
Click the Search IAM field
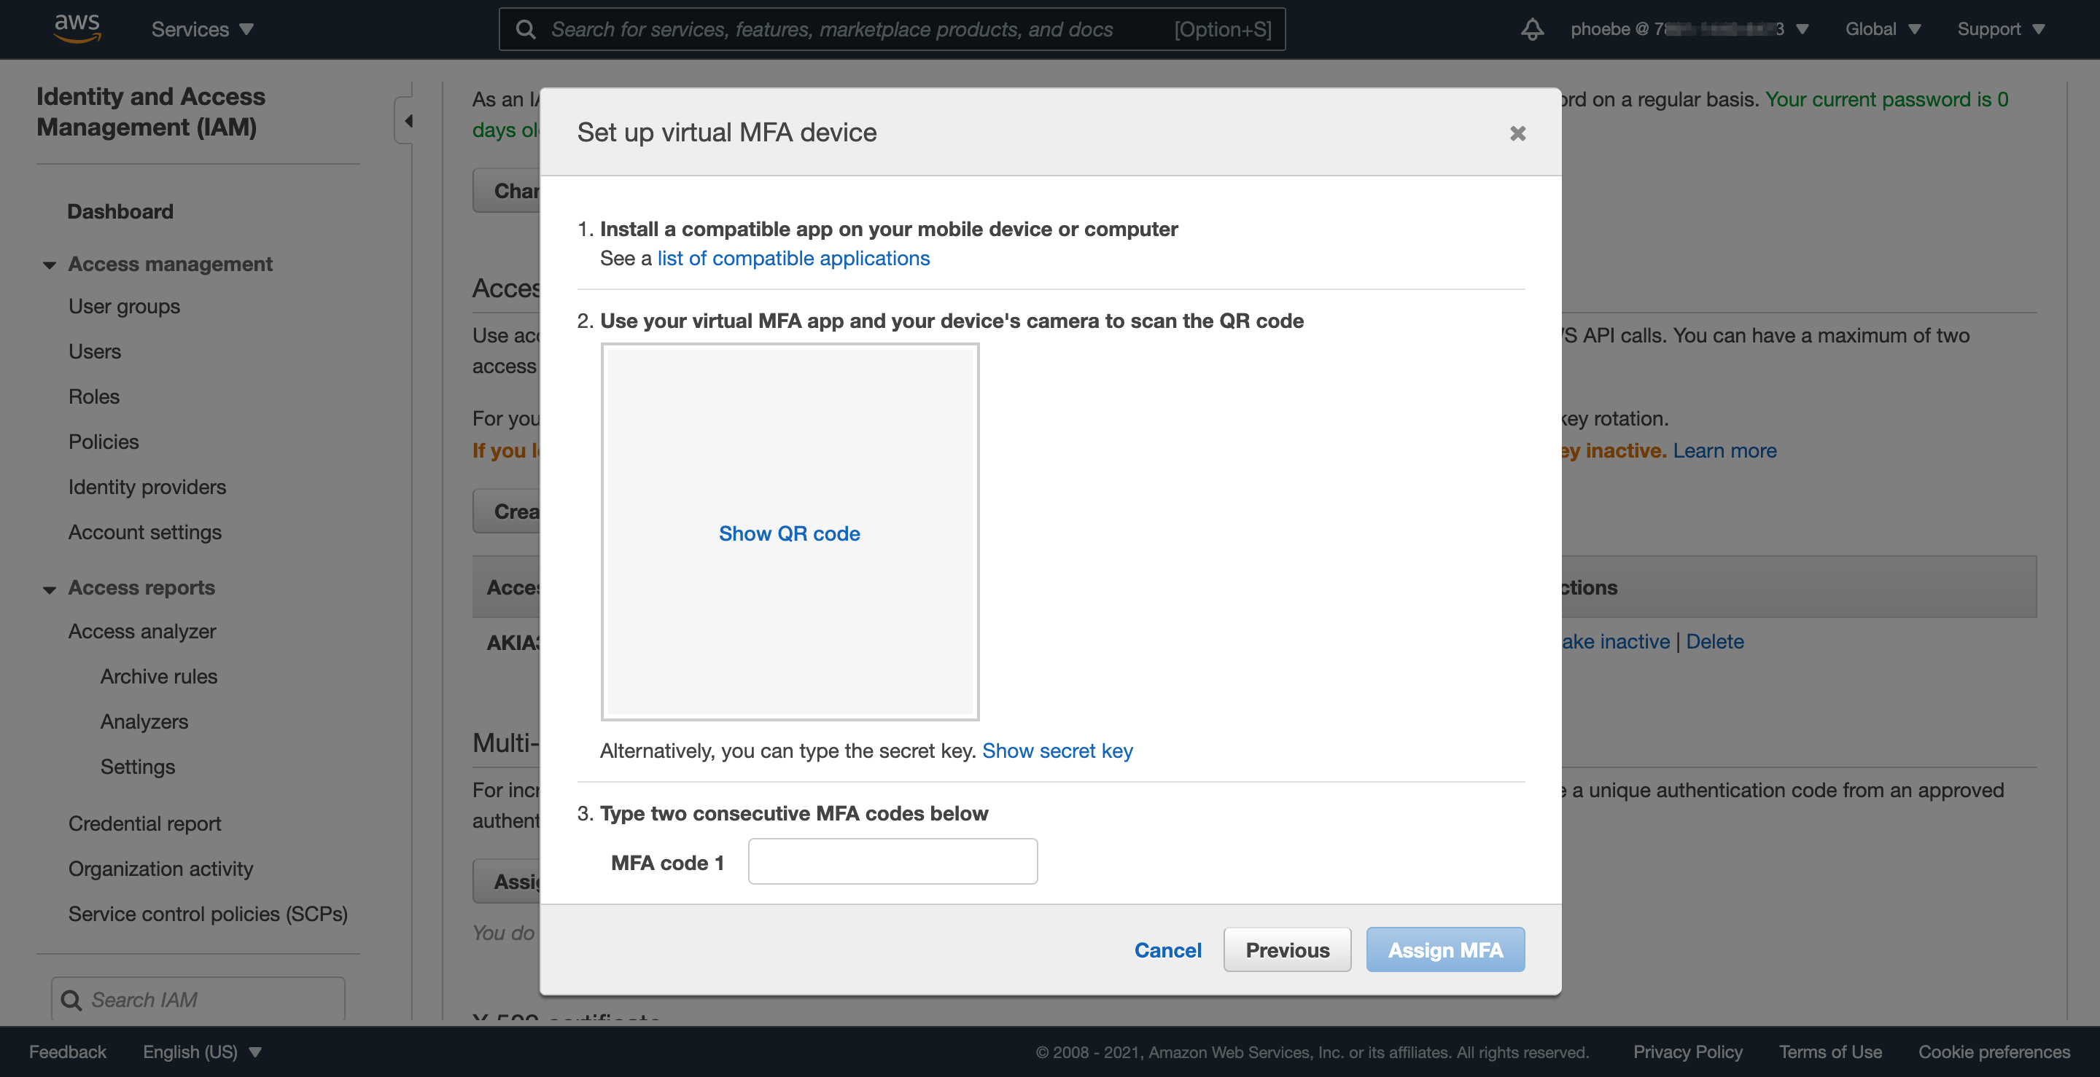(198, 1000)
